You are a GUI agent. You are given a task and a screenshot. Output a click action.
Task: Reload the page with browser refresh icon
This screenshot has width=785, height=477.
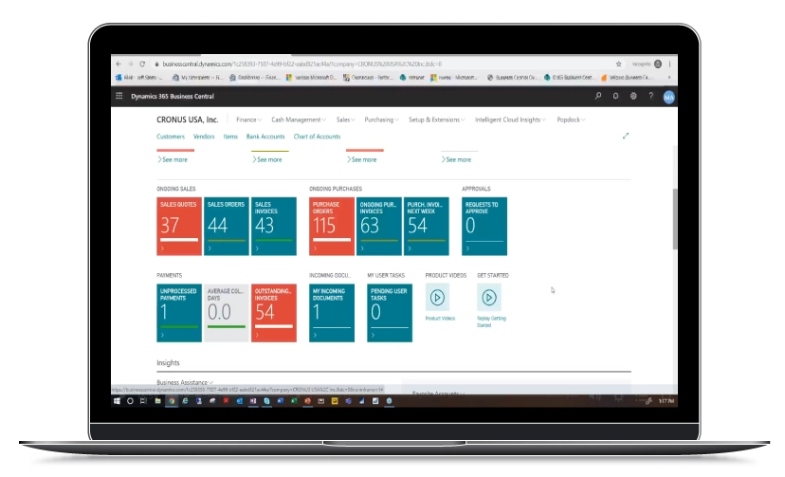(142, 64)
